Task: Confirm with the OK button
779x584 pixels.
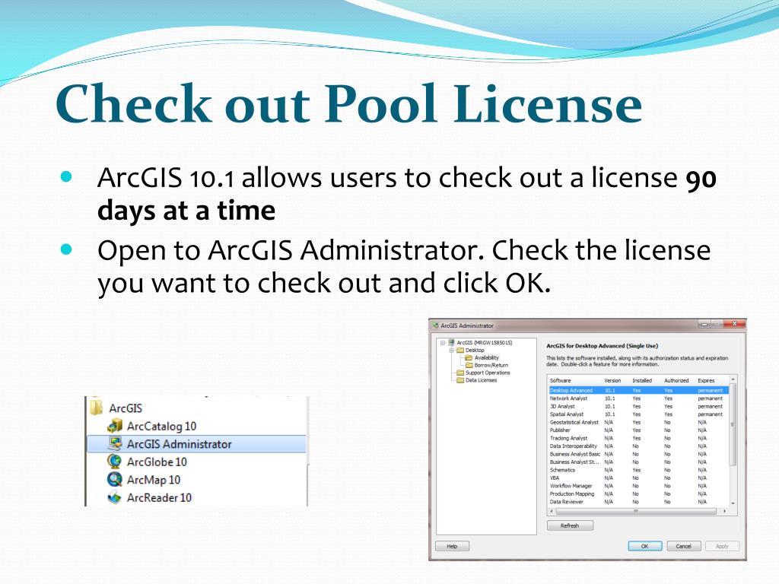Action: [x=645, y=546]
